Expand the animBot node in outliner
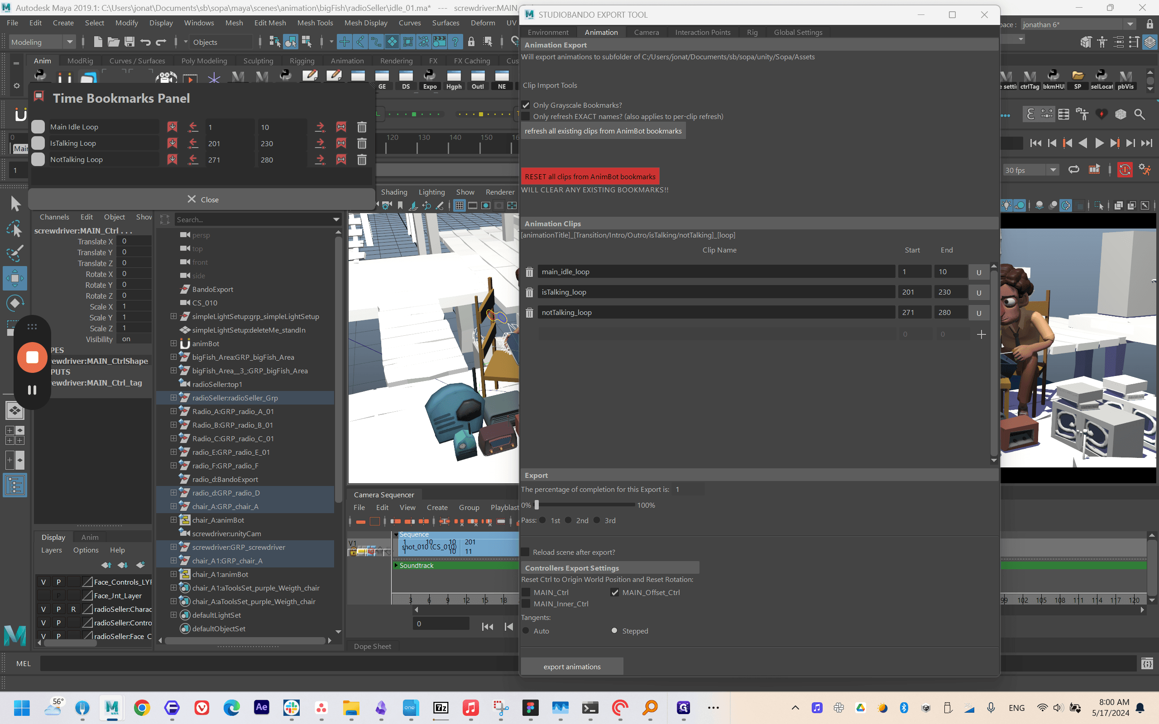 pyautogui.click(x=173, y=343)
